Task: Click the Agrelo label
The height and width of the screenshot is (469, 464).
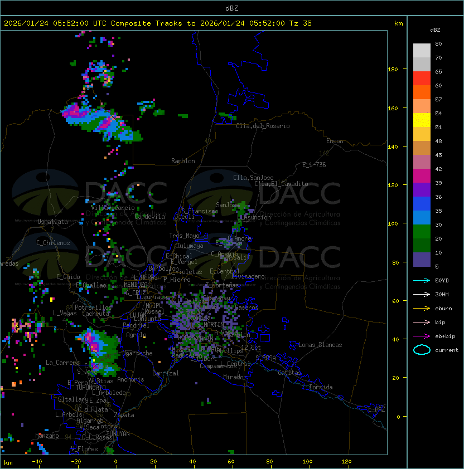Action: click(136, 335)
